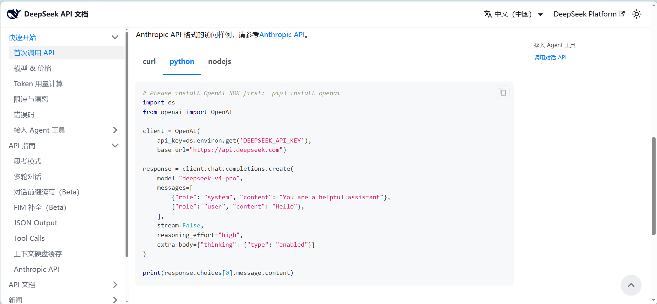The width and height of the screenshot is (657, 304).
Task: Jump to 调用对话 API in page outline
Action: click(550, 57)
